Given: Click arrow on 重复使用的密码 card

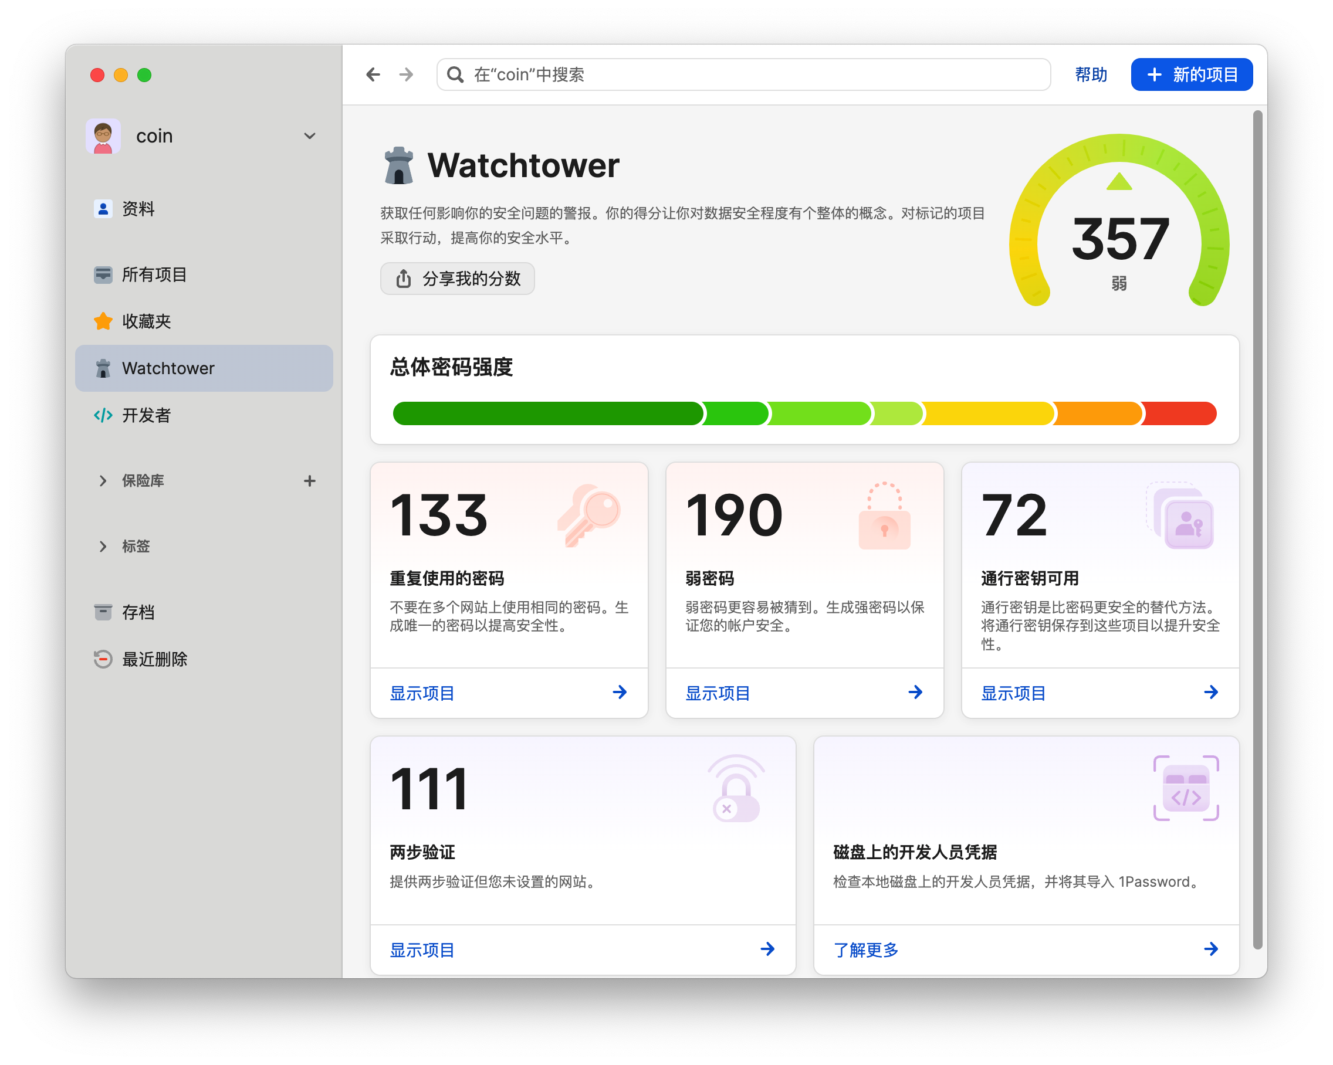Looking at the screenshot, I should (620, 692).
